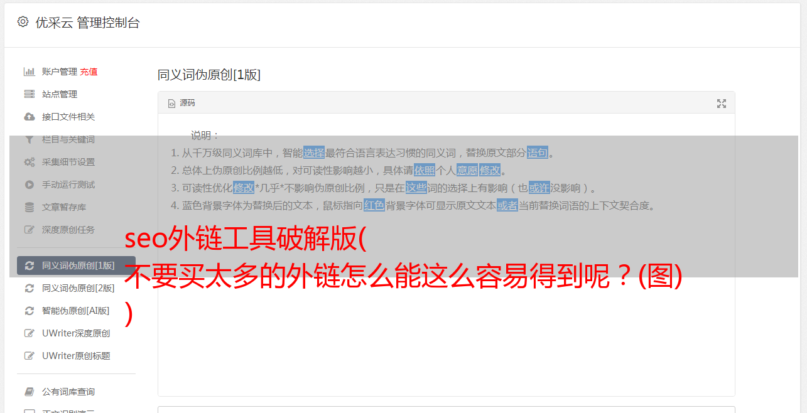
Task: Click the 深度原创任务 edit icon
Action: (29, 230)
